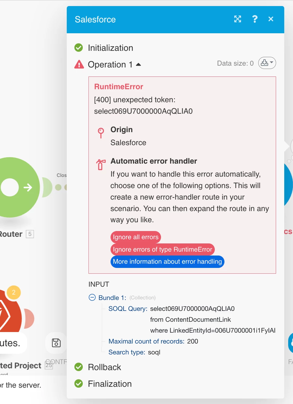
Task: Click the Rollback step label
Action: pos(105,367)
